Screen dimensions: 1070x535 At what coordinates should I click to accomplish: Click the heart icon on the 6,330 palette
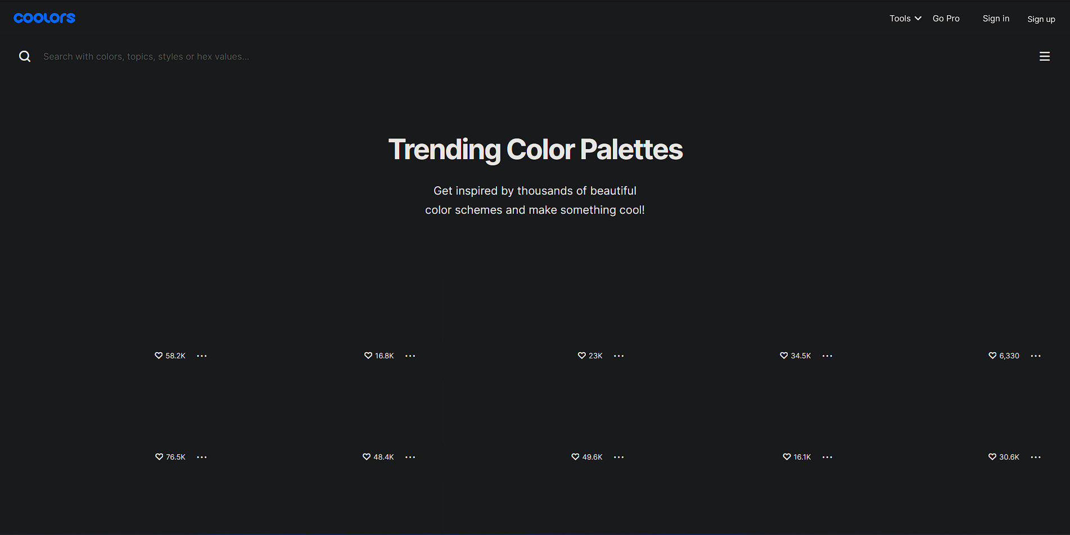[992, 356]
